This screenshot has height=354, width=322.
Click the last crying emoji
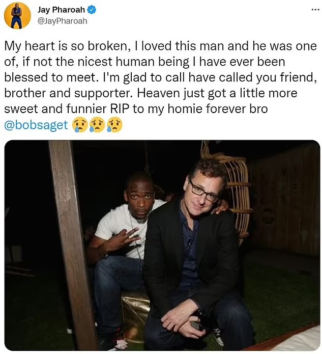(x=115, y=125)
